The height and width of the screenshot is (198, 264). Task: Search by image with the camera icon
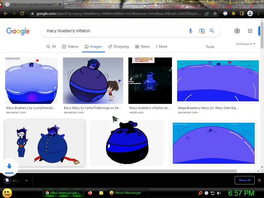tap(202, 31)
